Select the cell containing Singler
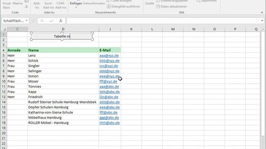The width and height of the screenshot is (266, 149). pos(63,66)
